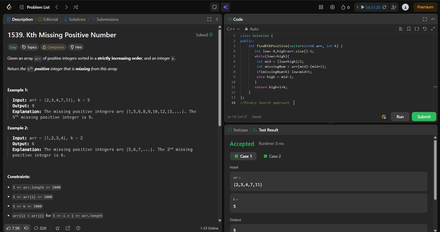
Task: Expand the editor with diagonal arrows icon
Action: pos(432,29)
